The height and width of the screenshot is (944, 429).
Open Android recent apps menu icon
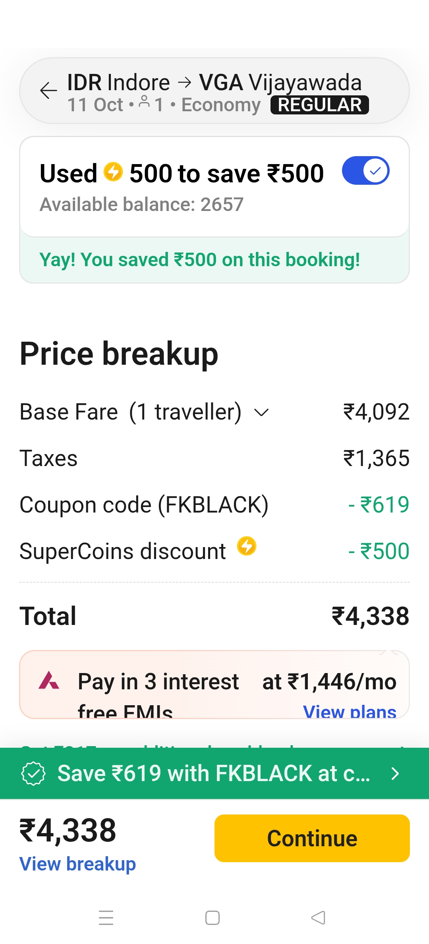[x=106, y=917]
